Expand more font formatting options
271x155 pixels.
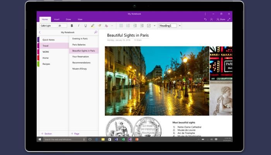click(112, 26)
